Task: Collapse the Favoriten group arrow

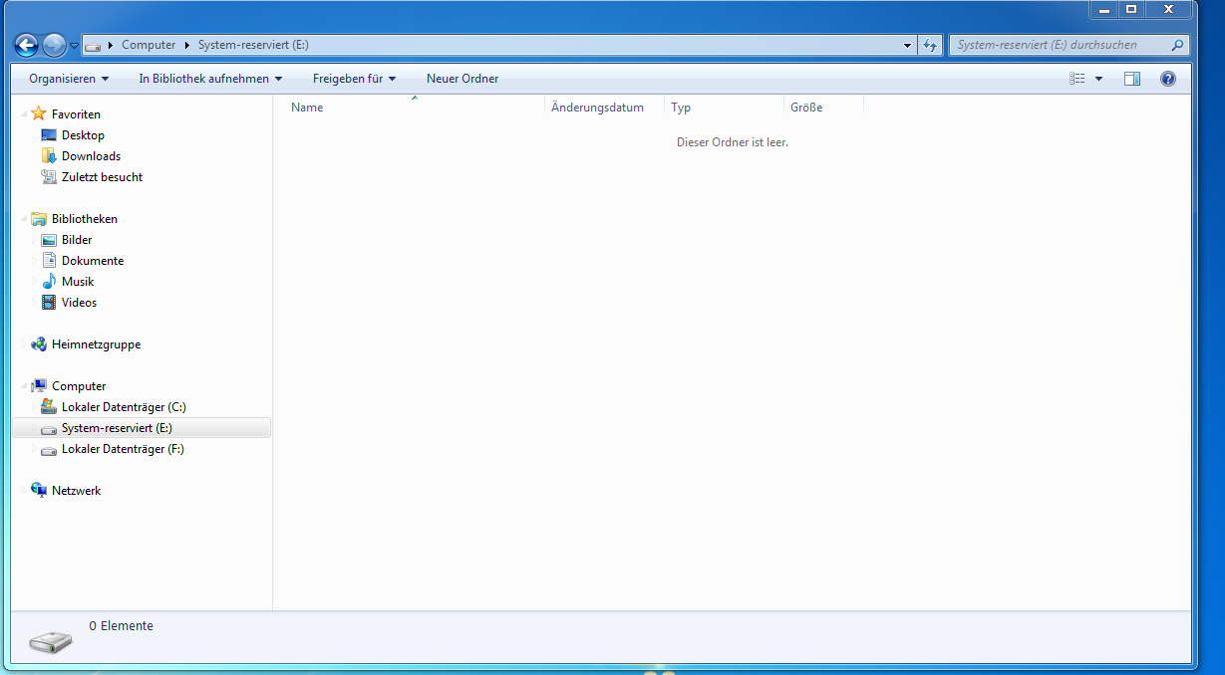Action: coord(24,114)
